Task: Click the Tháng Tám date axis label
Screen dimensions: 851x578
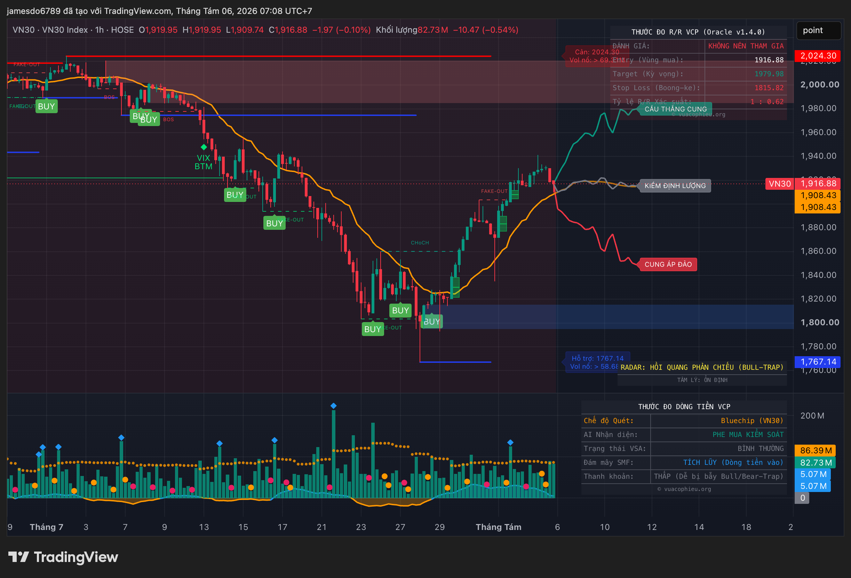Action: pos(498,527)
